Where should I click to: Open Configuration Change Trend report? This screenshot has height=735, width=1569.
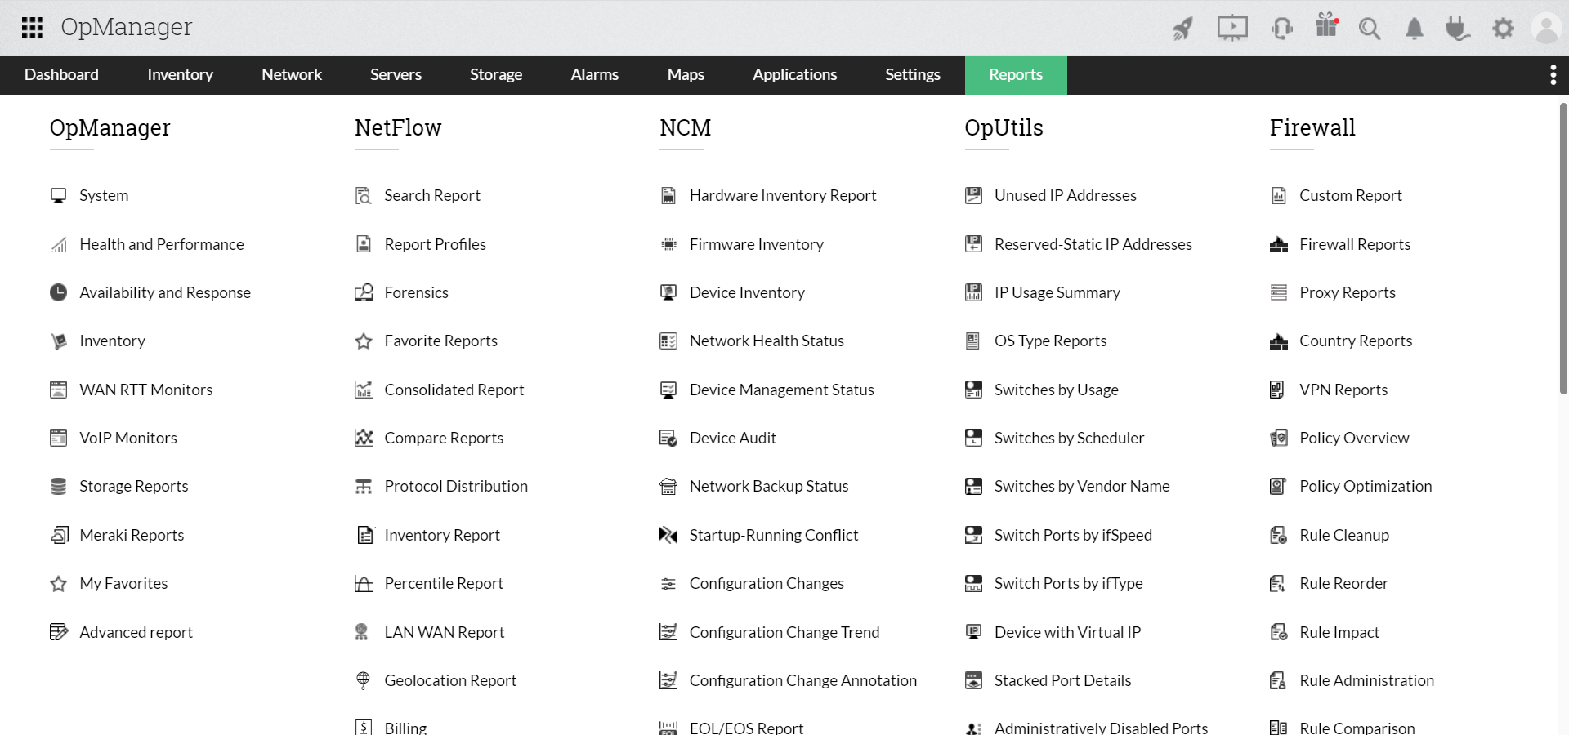pos(784,632)
